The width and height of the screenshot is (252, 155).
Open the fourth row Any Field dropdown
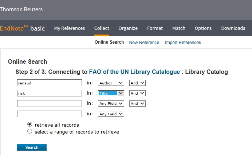click(x=111, y=114)
